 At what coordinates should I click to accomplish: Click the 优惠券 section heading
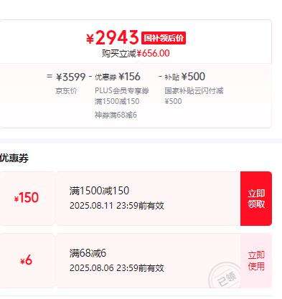click(x=14, y=158)
